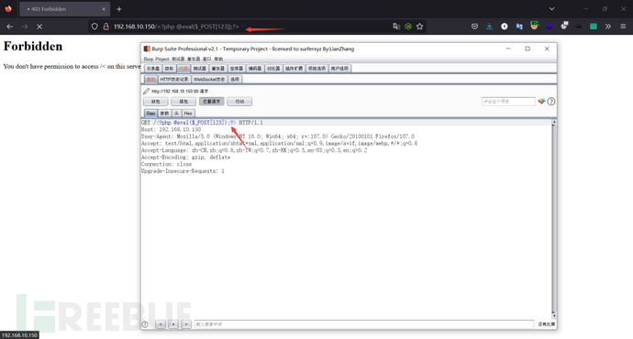The width and height of the screenshot is (633, 339).
Task: Open Firefox hamburger application menu
Action: tap(623, 27)
